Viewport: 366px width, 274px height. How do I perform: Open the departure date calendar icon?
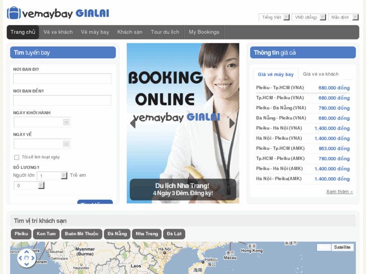pyautogui.click(x=66, y=122)
